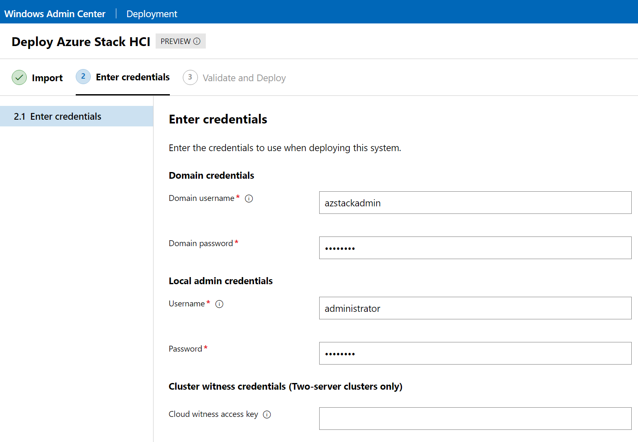Click the Domain password label
The image size is (638, 442).
point(201,243)
